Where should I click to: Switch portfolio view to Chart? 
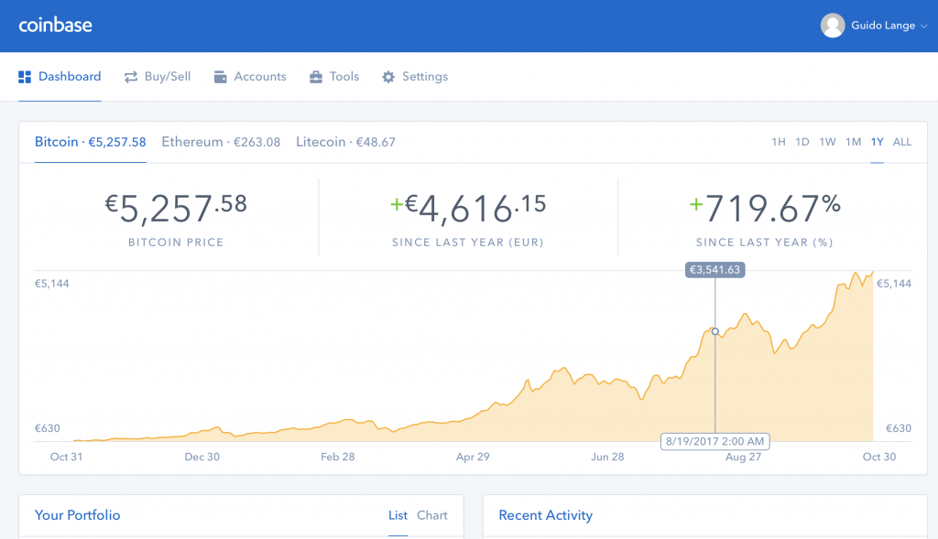(432, 515)
